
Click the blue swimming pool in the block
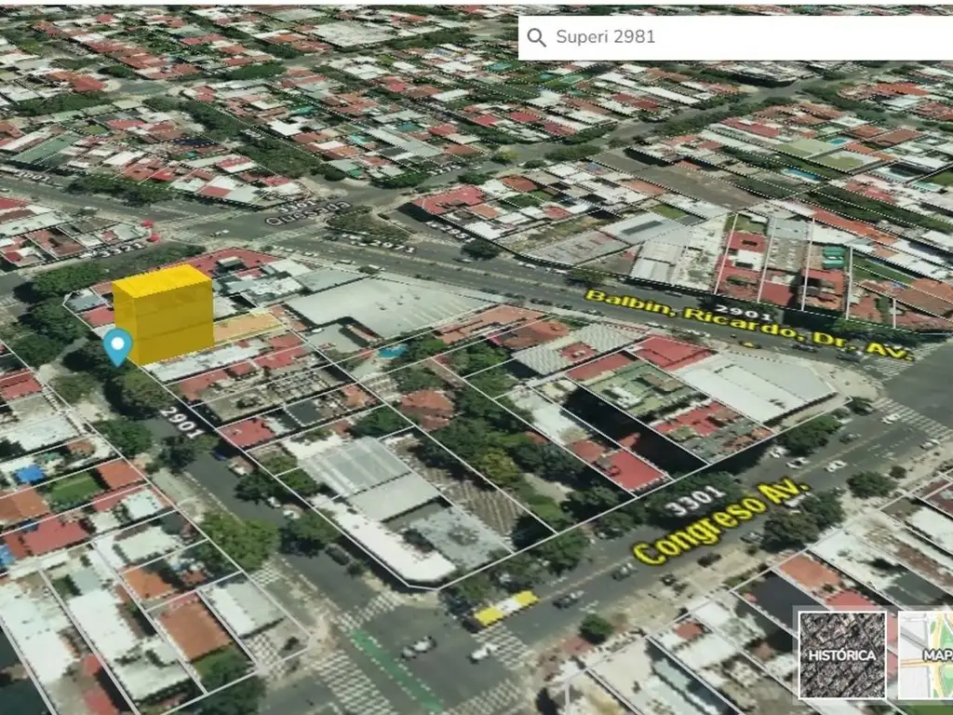coord(393,352)
